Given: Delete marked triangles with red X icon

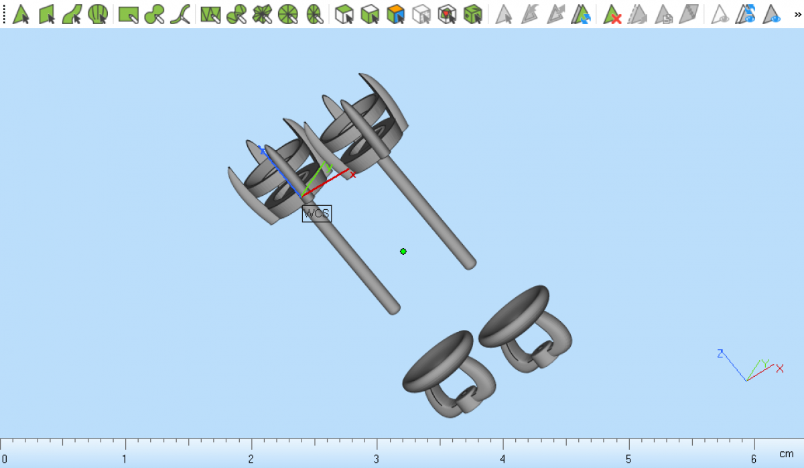Looking at the screenshot, I should (x=612, y=14).
